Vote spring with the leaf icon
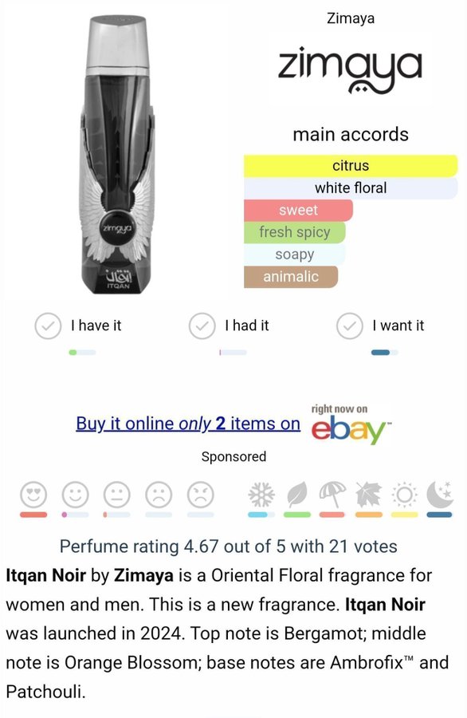Viewport: 467px width, 718px height. click(x=296, y=495)
